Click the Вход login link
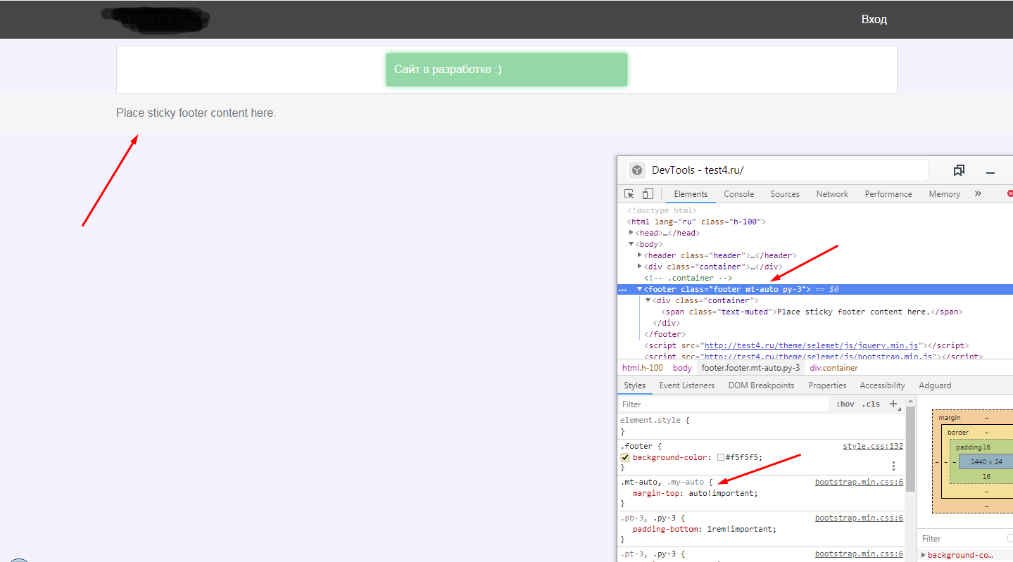Screen dimensions: 1013x562 (x=874, y=19)
